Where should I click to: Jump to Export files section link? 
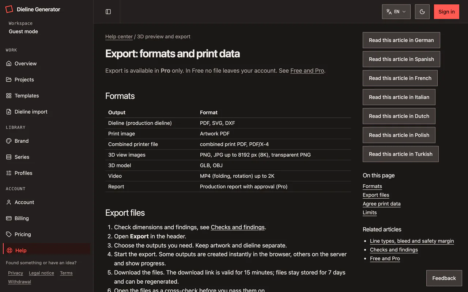(x=376, y=195)
